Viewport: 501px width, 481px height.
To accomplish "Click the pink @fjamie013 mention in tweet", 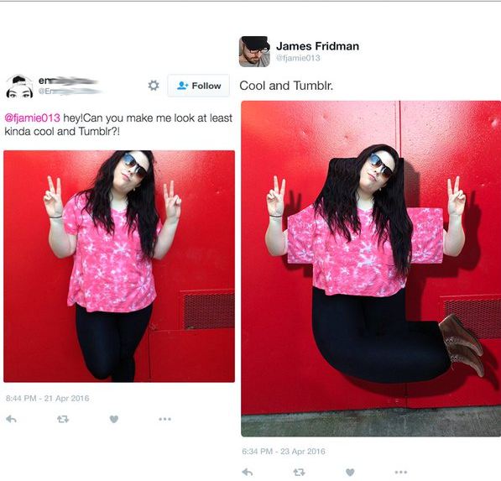I will [32, 118].
